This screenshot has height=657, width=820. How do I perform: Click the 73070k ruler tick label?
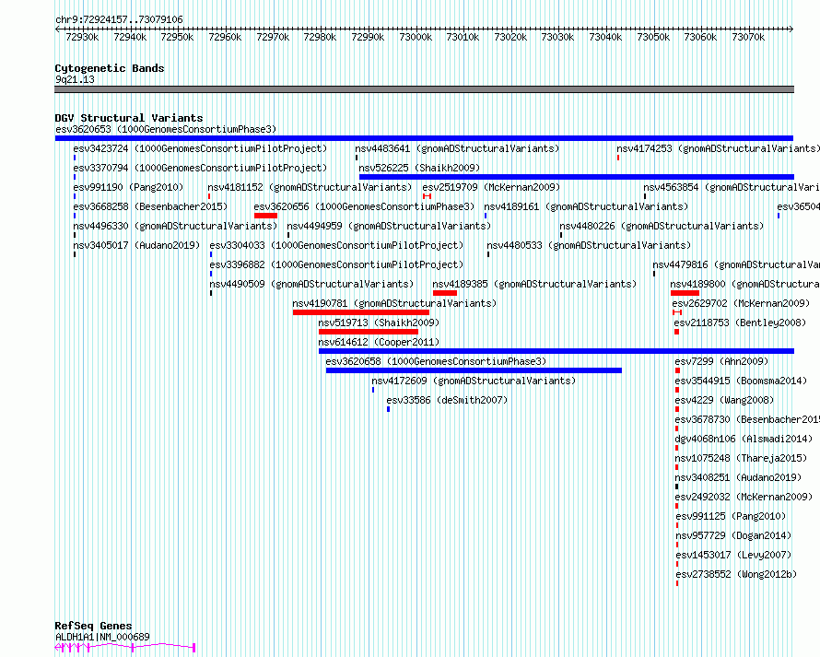[748, 37]
